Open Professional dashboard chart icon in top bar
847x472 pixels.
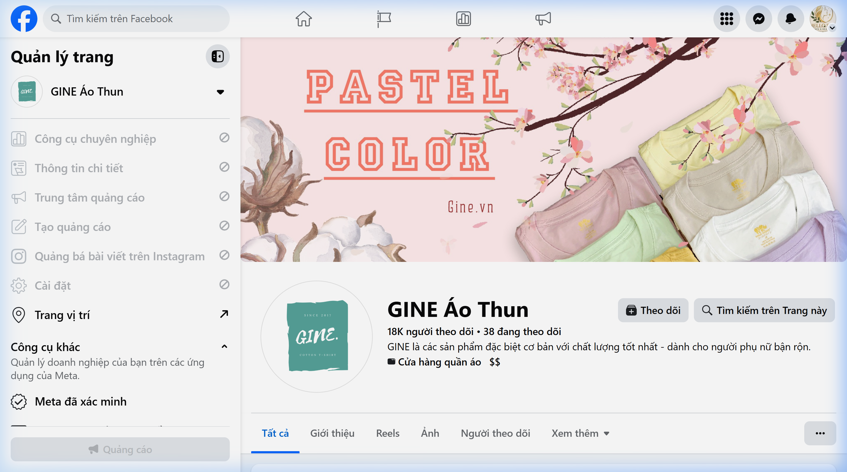[463, 19]
